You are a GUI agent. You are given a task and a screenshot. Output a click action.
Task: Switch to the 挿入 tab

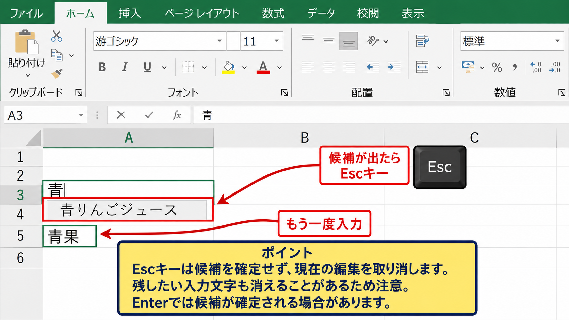coord(130,13)
